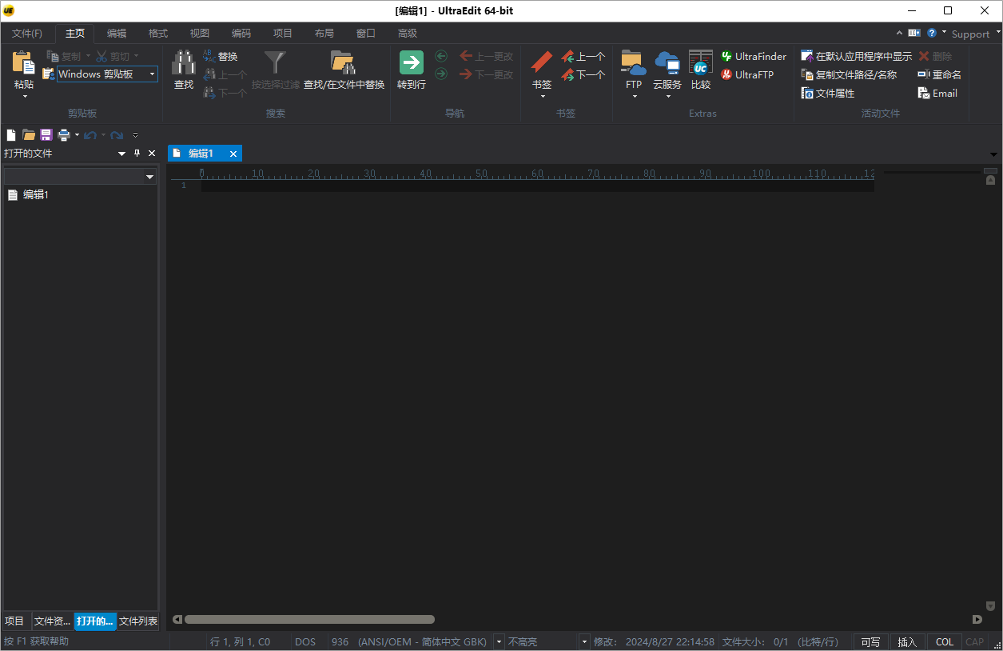Viewport: 1003px width, 651px height.
Task: Switch to File Explorer (文件资...) bottom tab
Action: [53, 621]
